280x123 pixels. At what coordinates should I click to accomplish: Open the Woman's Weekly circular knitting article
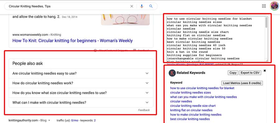[x=72, y=41]
